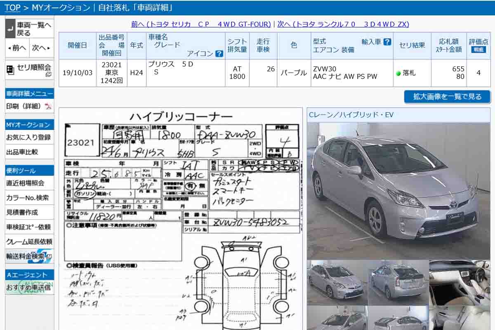Click the help icon beside 輸入車
This screenshot has height=330, width=495.
[387, 42]
